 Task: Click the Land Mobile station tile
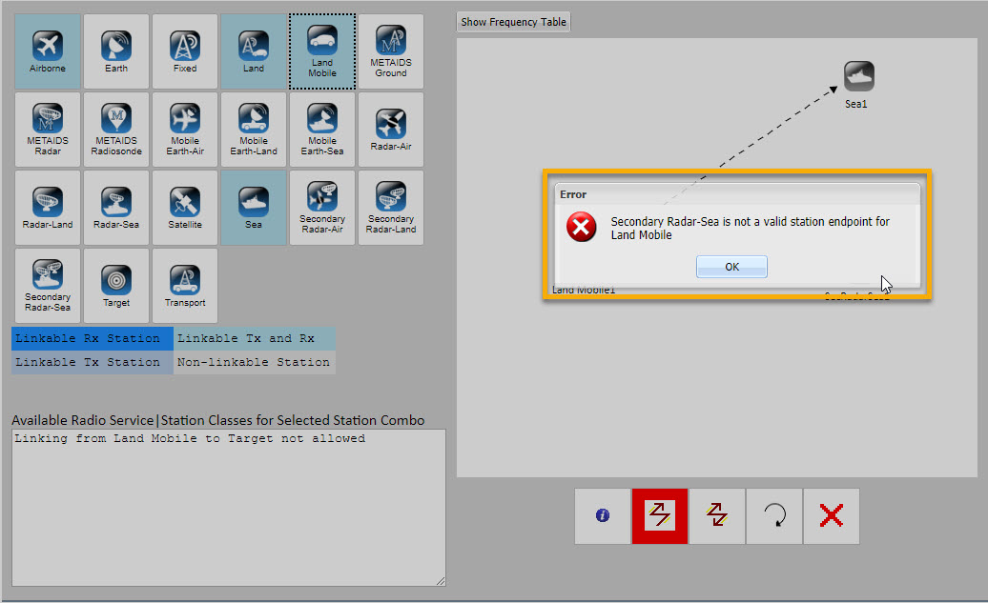point(322,51)
